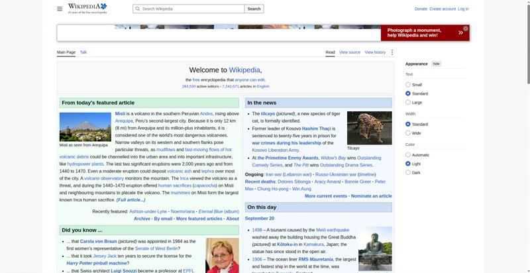Open More current events link
Screen dimensions: 530x273
coord(326,196)
